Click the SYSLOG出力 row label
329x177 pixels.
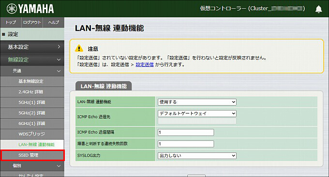point(89,156)
